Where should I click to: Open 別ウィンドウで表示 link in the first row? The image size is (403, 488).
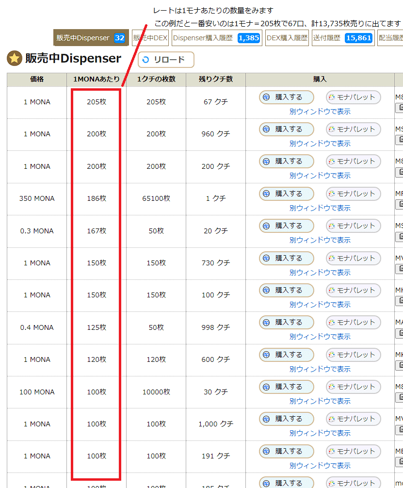coord(319,111)
